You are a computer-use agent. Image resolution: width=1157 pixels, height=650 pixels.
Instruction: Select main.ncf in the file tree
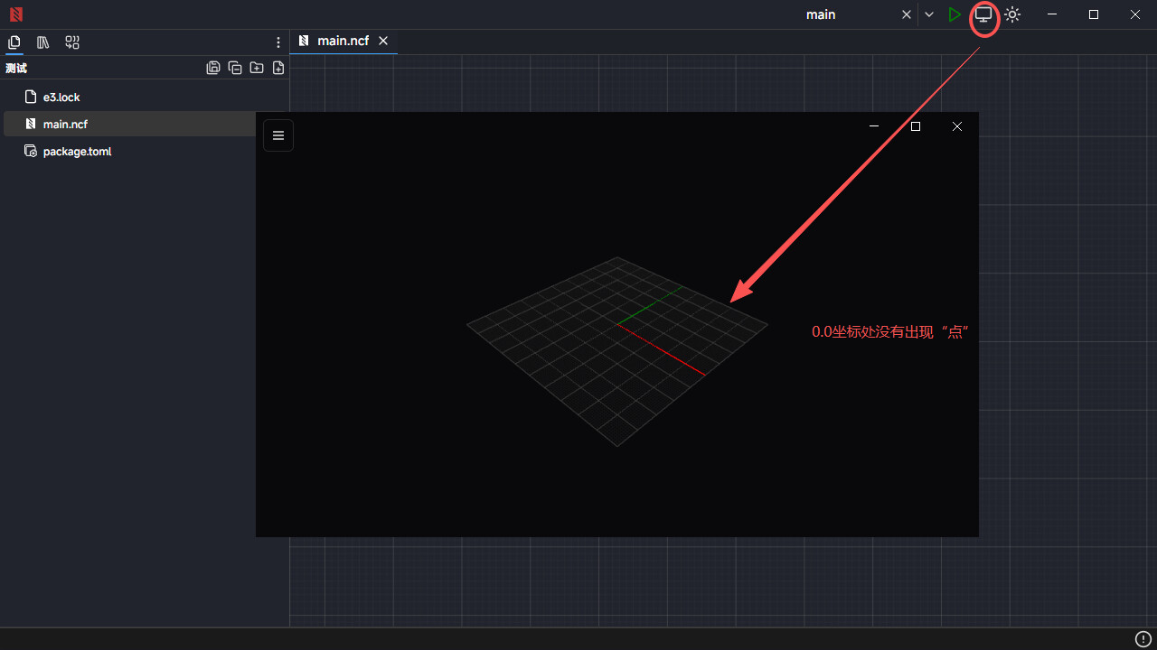click(x=65, y=124)
